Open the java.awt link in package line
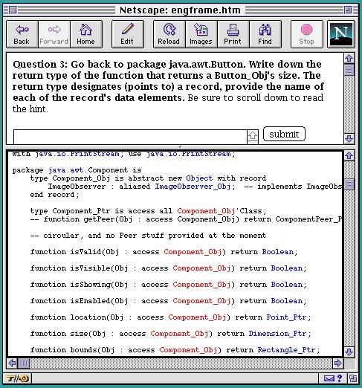 coord(66,170)
